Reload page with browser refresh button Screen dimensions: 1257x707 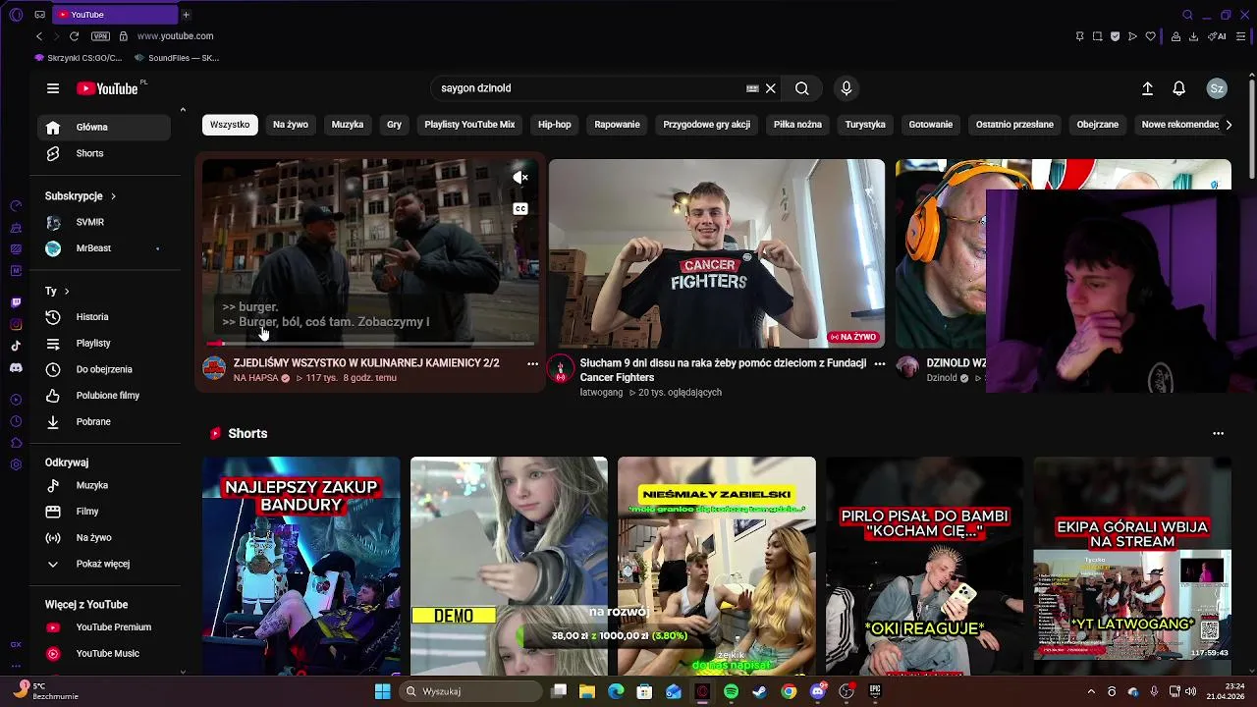click(74, 36)
